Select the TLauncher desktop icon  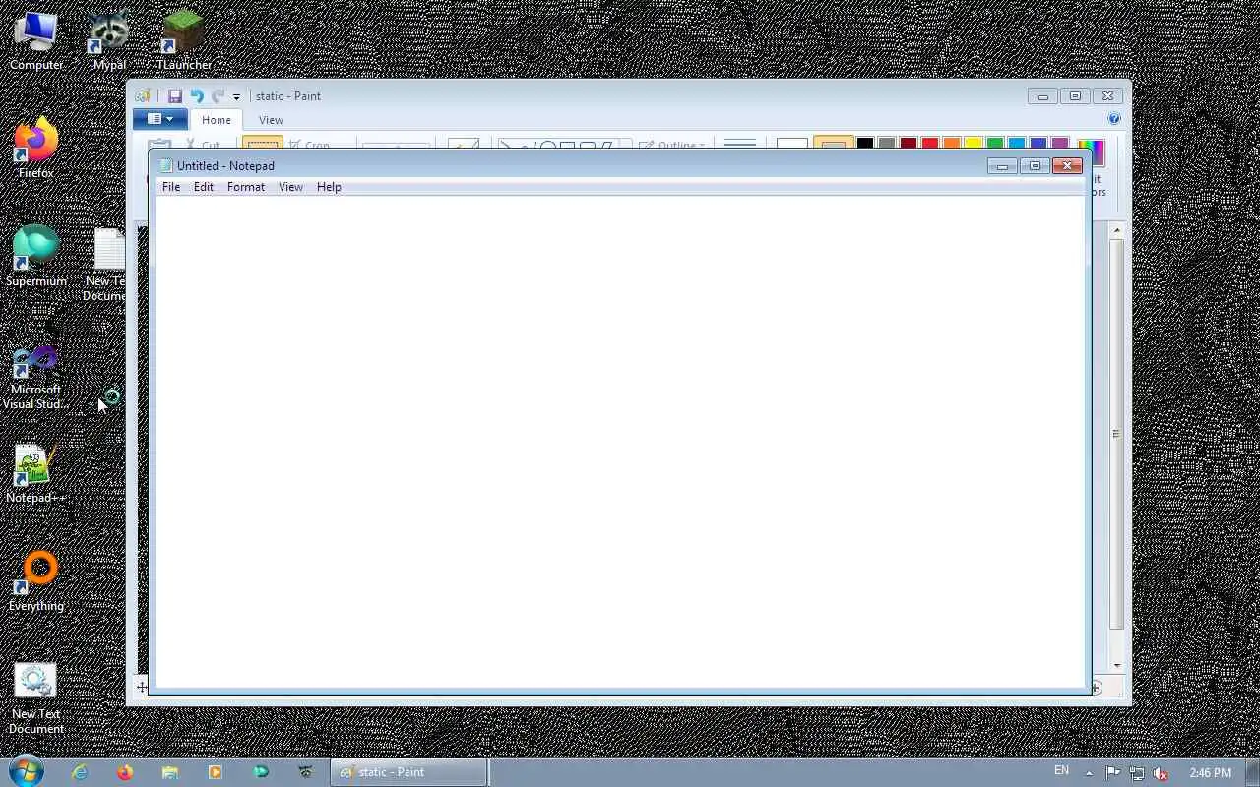pos(183,40)
